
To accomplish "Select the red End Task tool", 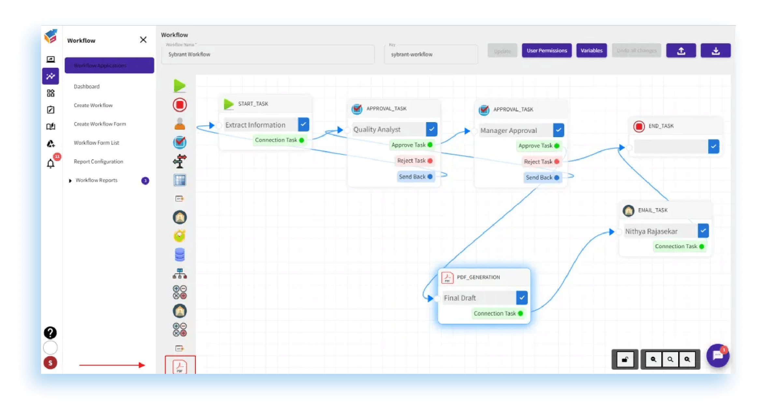I will 180,105.
